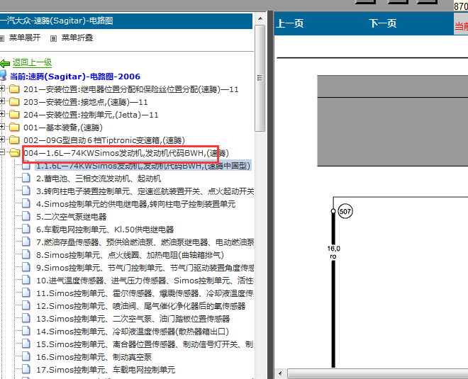The width and height of the screenshot is (468, 379).
Task: Click the 一汽大众-速腾(Sagitar)-电路图 title bar
Action: 126,21
